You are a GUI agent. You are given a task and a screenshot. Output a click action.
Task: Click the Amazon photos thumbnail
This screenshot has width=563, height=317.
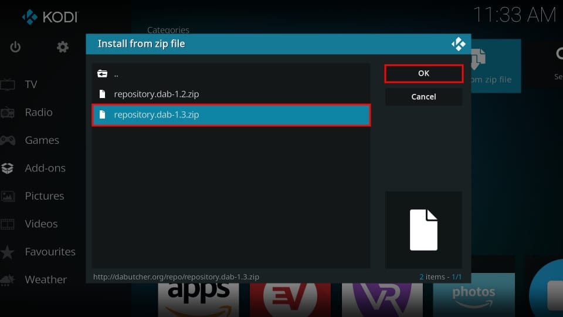(474, 296)
